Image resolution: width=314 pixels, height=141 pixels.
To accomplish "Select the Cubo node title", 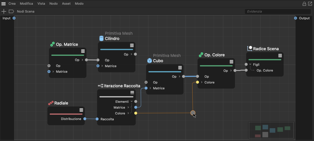I will pos(158,61).
